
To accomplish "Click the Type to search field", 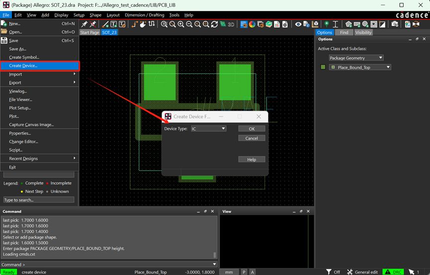I will pyautogui.click(x=39, y=200).
